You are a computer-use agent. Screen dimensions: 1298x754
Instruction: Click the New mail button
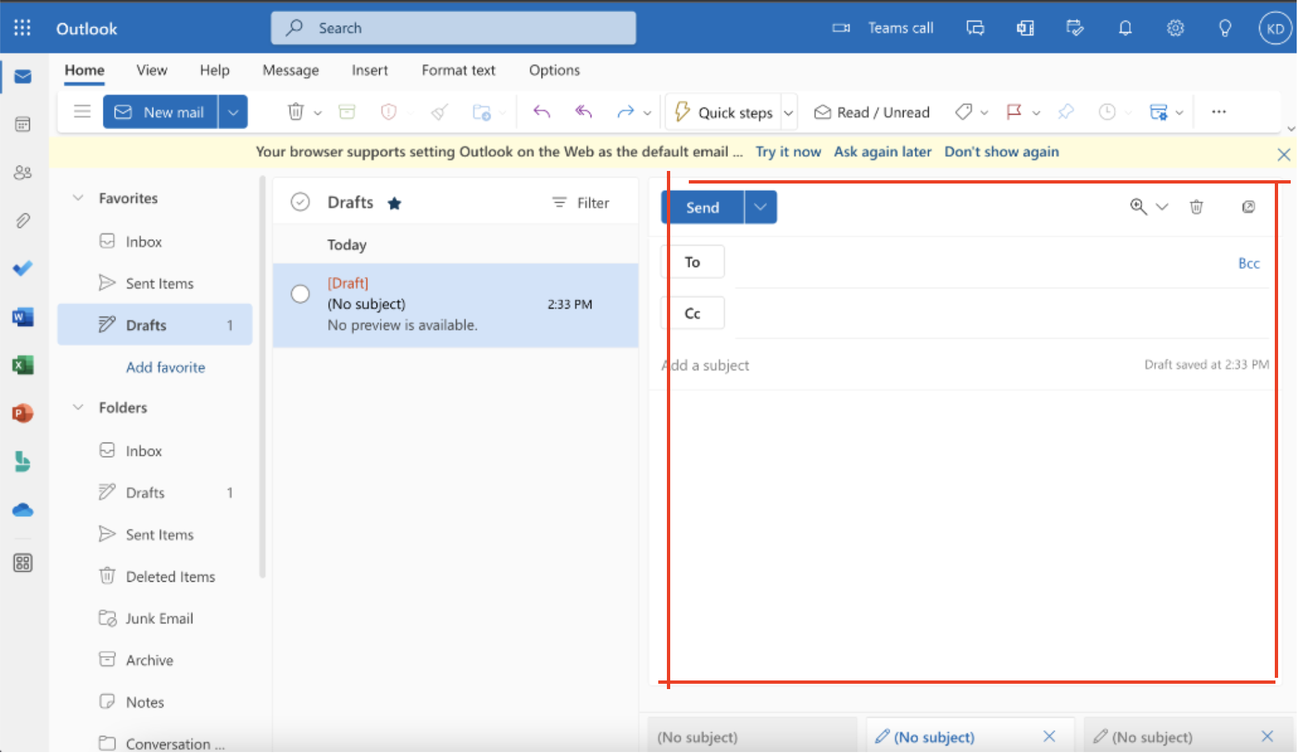[x=160, y=112]
